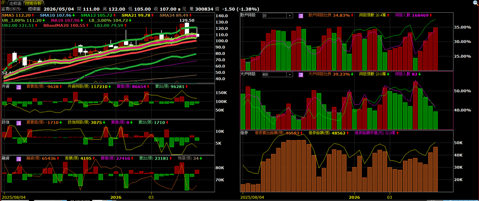
Task: Select the 技術分析 tab
Action: [33, 3]
